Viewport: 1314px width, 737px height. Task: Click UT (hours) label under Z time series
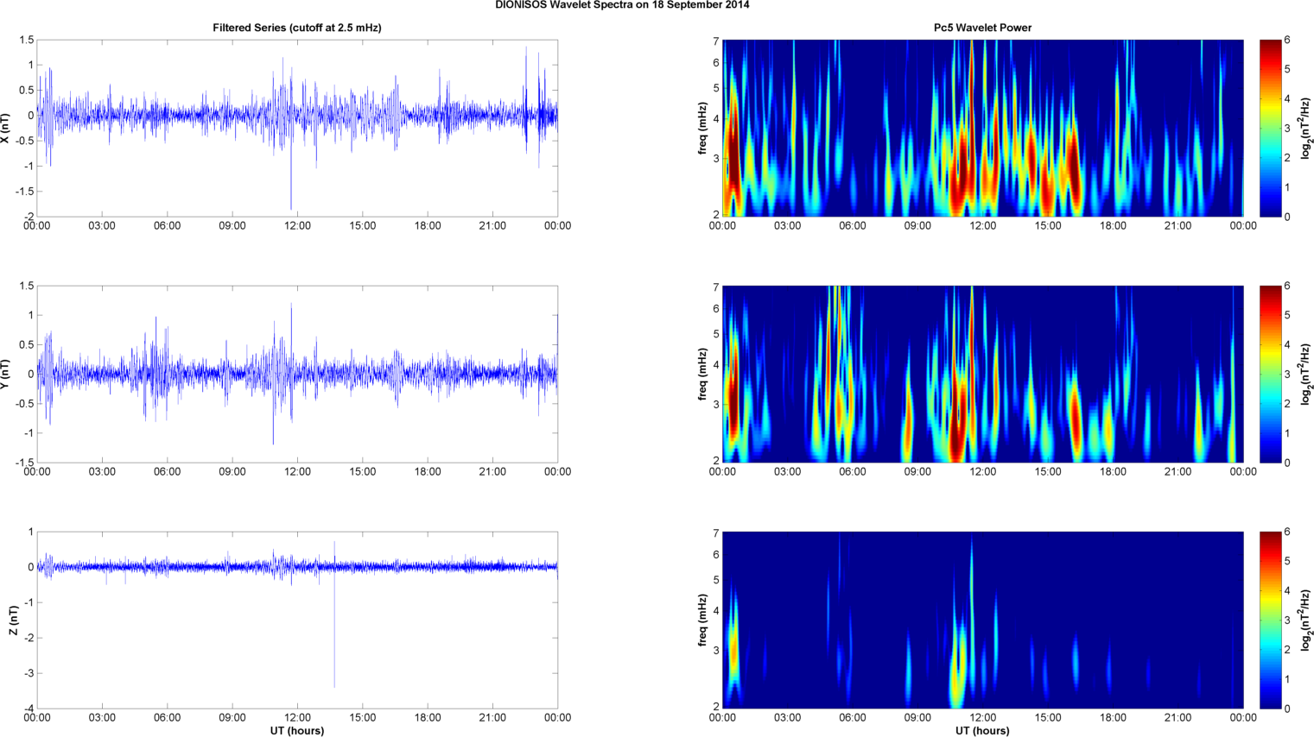(x=297, y=731)
